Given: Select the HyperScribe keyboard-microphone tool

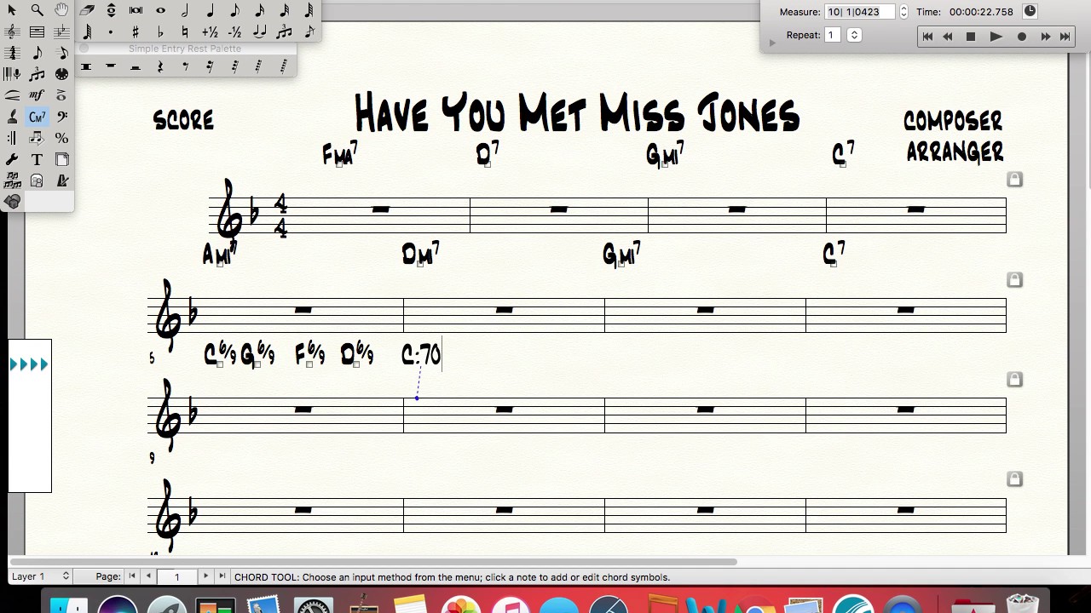Looking at the screenshot, I should click(12, 74).
